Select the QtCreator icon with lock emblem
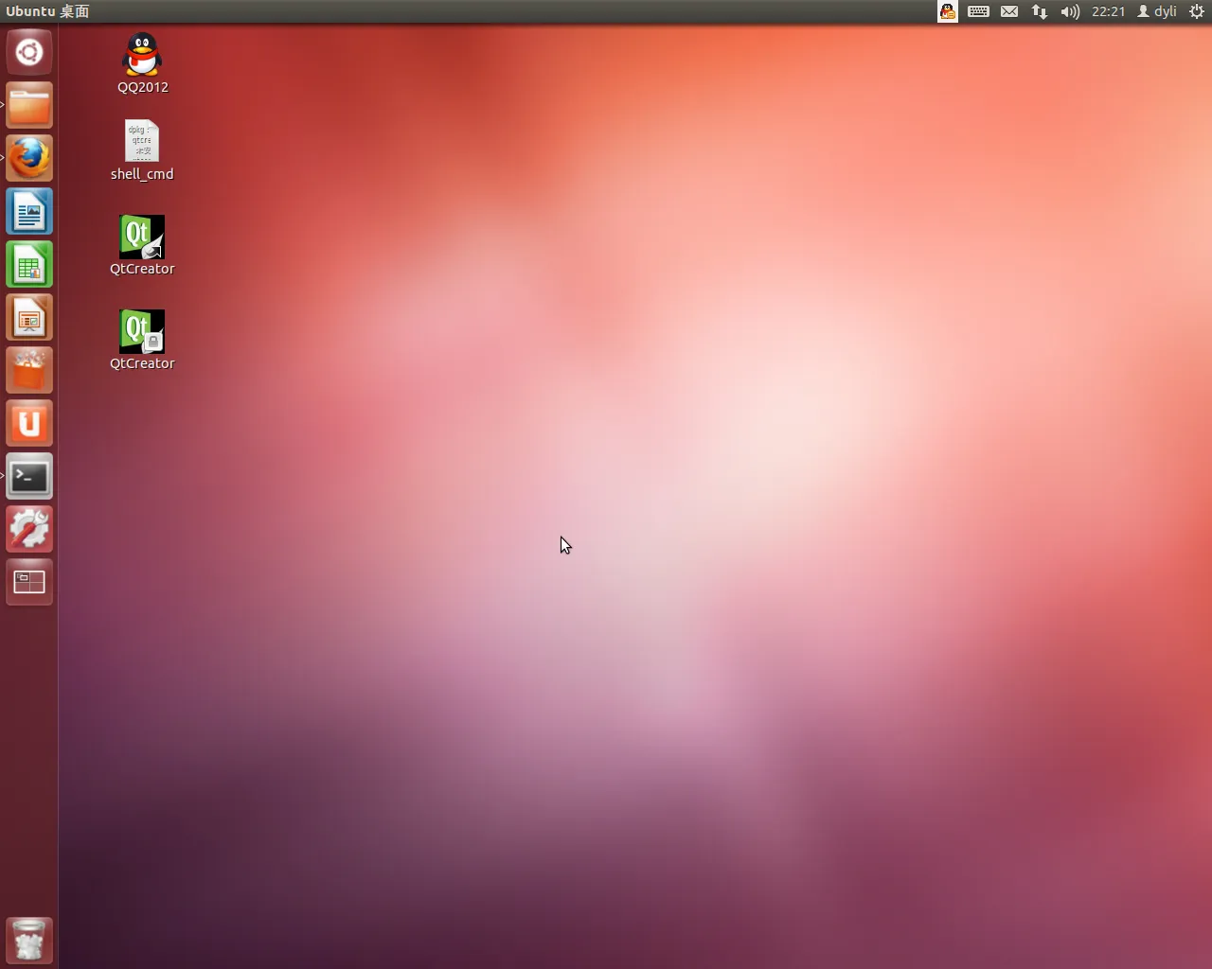 pos(142,332)
